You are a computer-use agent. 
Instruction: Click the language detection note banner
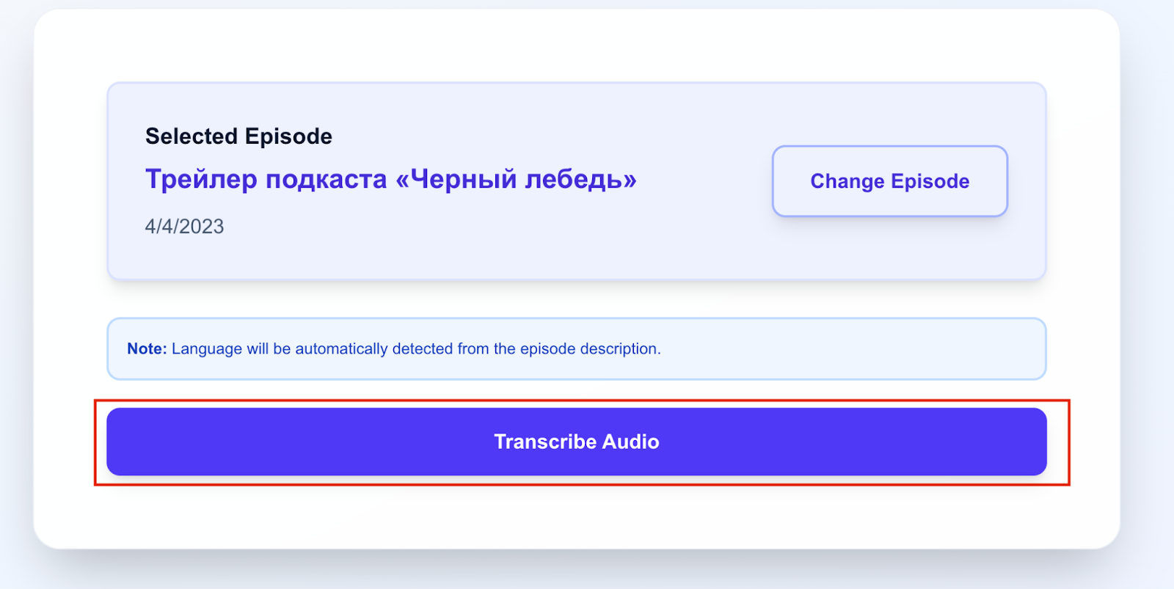point(577,348)
